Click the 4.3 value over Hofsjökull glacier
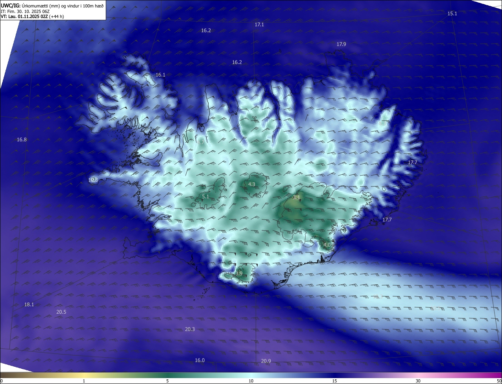 252,184
